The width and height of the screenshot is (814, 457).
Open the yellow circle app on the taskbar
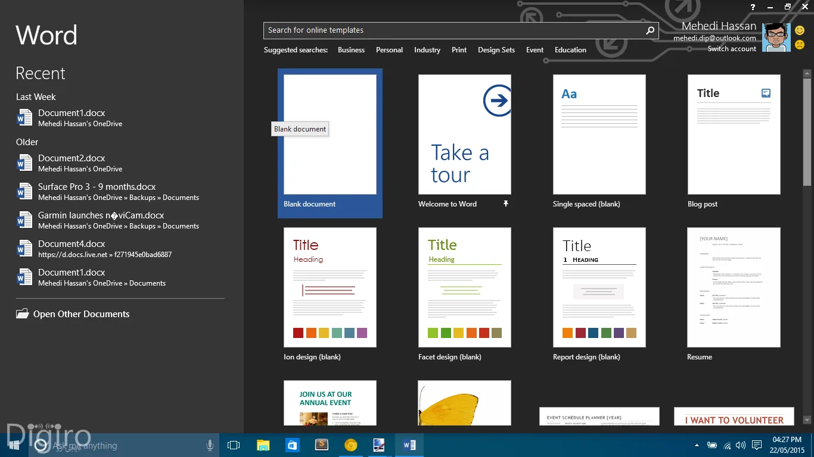click(351, 445)
